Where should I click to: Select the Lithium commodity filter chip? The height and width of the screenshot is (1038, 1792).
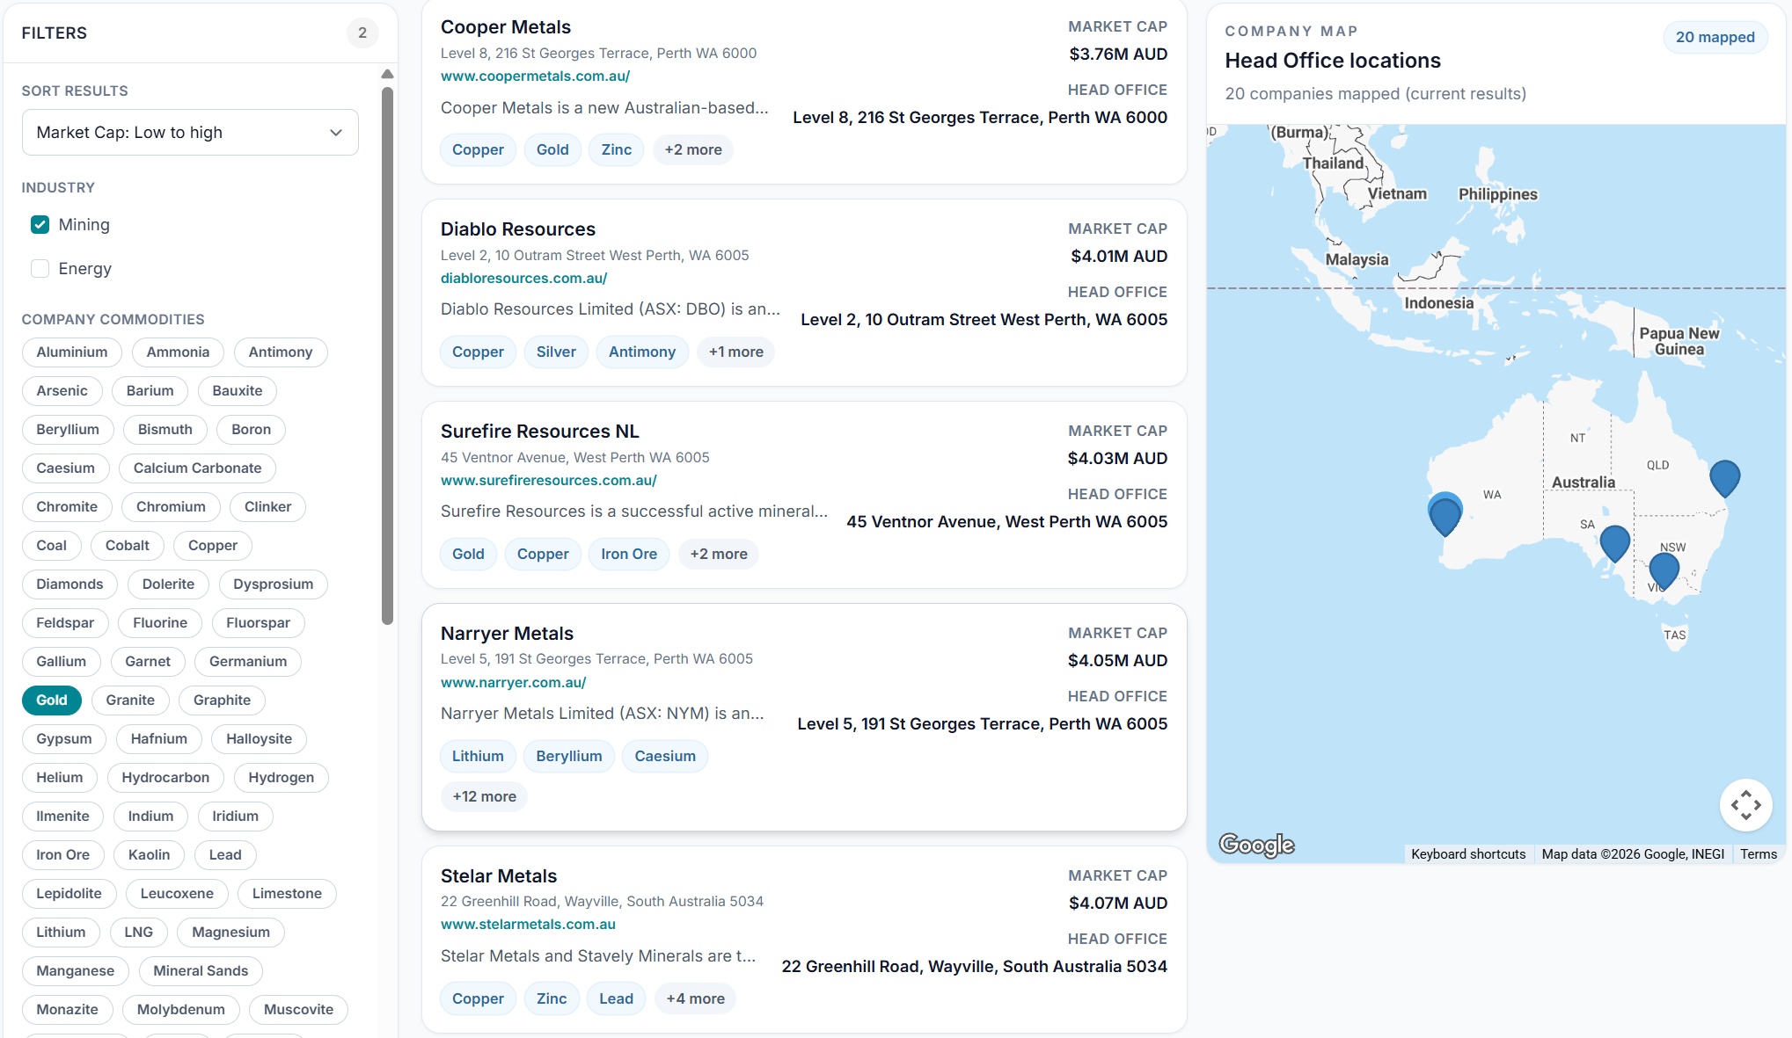pyautogui.click(x=61, y=933)
